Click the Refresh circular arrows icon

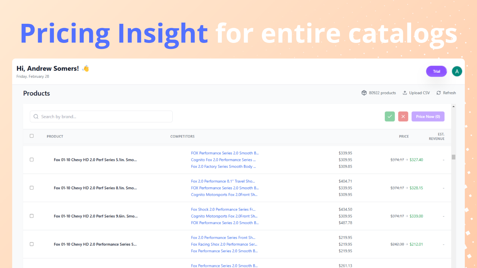pos(439,93)
